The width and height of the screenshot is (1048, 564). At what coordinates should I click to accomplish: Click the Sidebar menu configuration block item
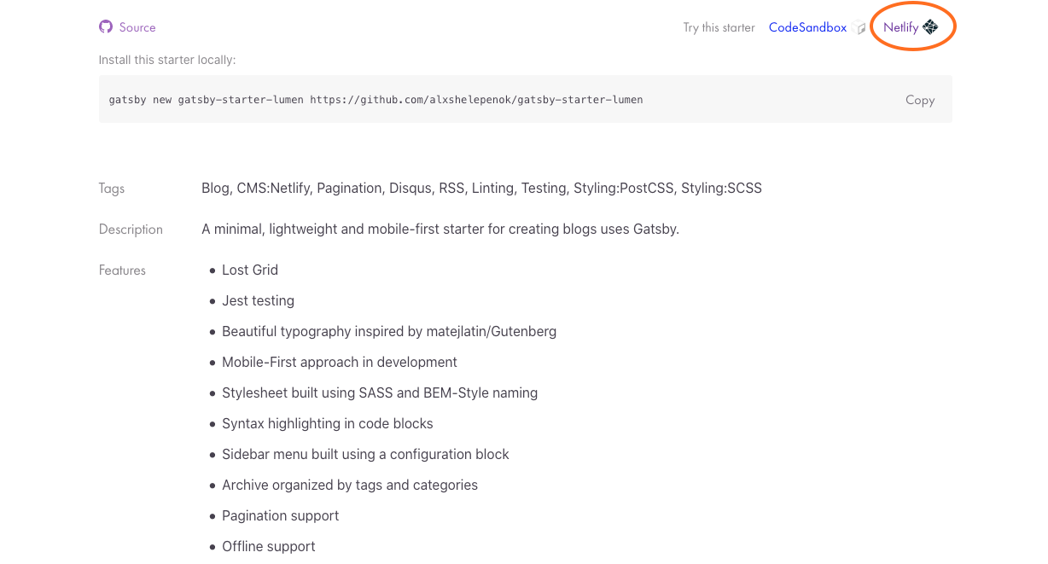tap(365, 454)
